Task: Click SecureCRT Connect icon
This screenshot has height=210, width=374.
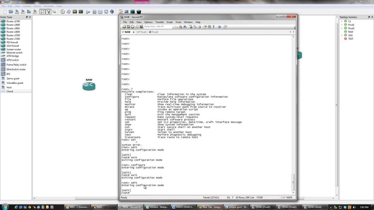Action: pos(124,27)
